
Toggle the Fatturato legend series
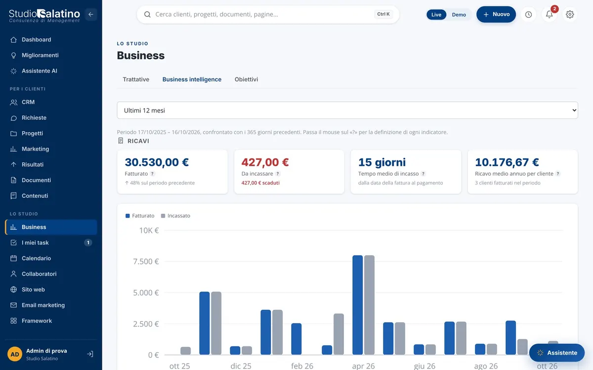tap(140, 216)
